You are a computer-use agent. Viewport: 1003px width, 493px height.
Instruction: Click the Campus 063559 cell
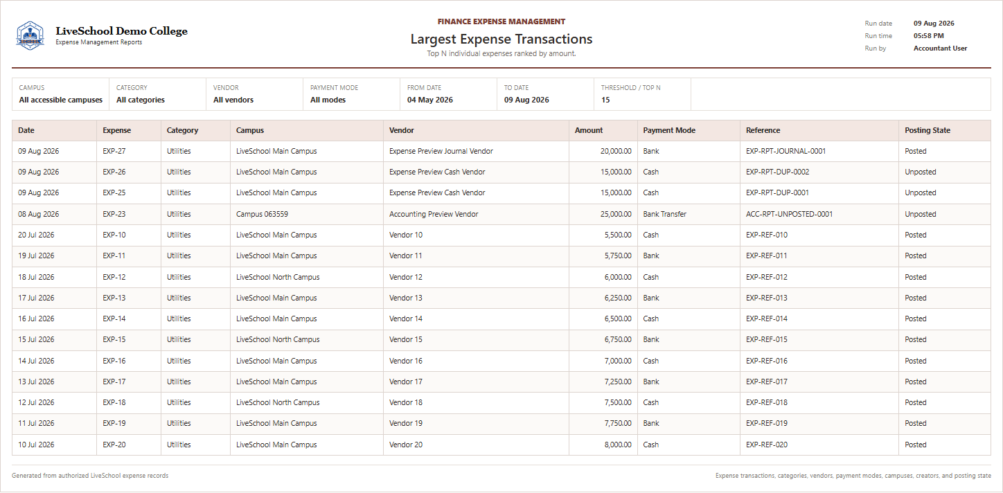click(x=307, y=214)
